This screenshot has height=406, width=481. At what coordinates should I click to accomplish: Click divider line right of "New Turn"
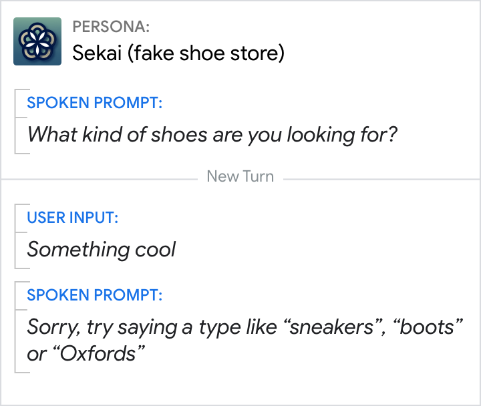point(381,179)
